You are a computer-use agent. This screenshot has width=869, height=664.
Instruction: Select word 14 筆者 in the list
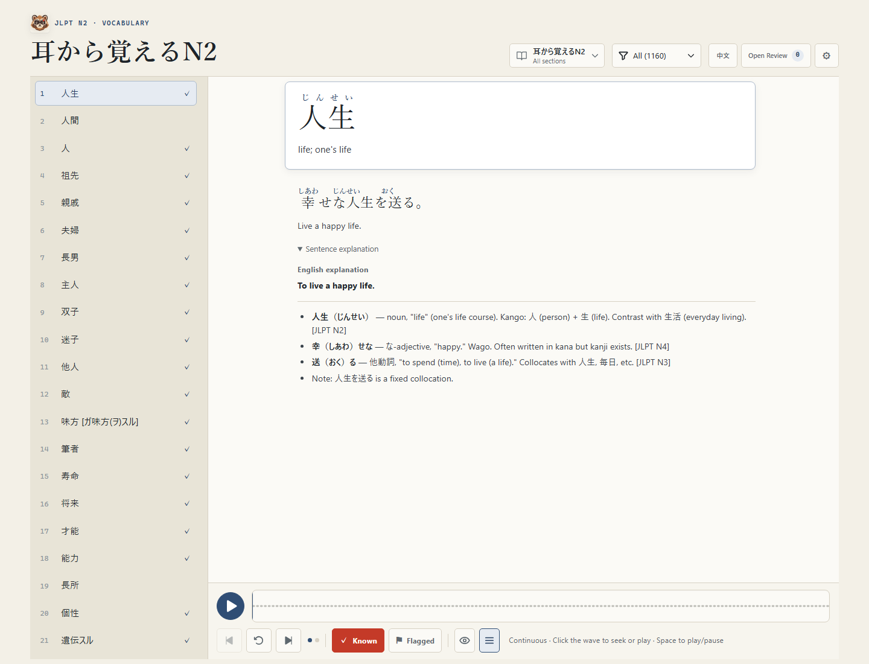coord(116,449)
